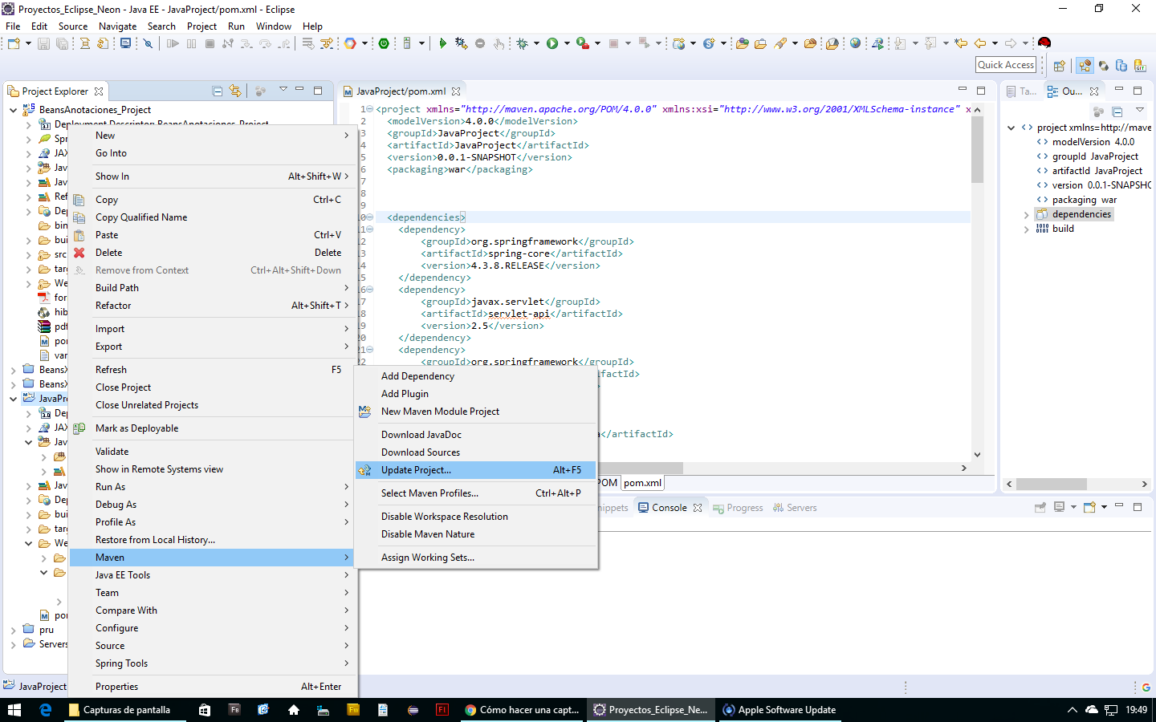Screen dimensions: 1156x722
Task: Click the Google Cloud toolbar icon
Action: tap(350, 43)
